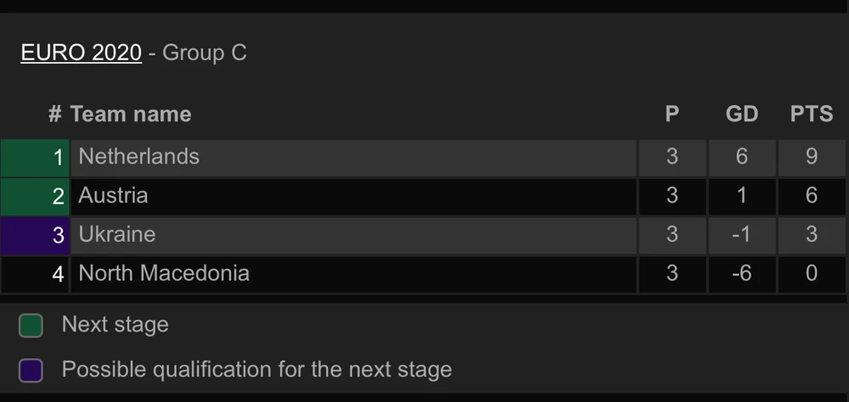This screenshot has width=849, height=402.
Task: Click the Possible qualification legend text
Action: click(256, 370)
